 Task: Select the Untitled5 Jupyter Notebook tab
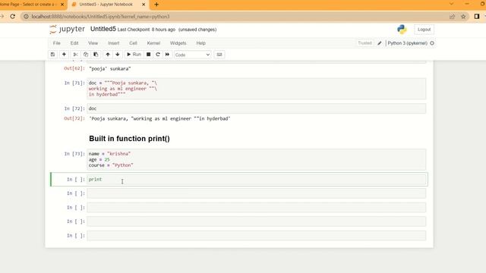tap(106, 5)
